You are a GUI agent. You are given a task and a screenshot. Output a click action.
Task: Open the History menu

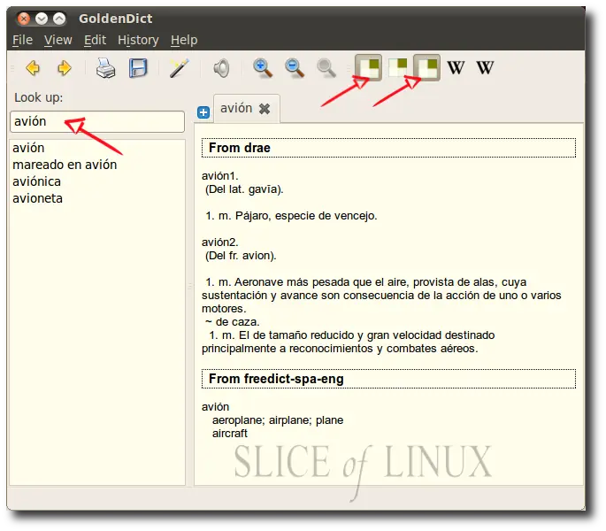point(138,40)
